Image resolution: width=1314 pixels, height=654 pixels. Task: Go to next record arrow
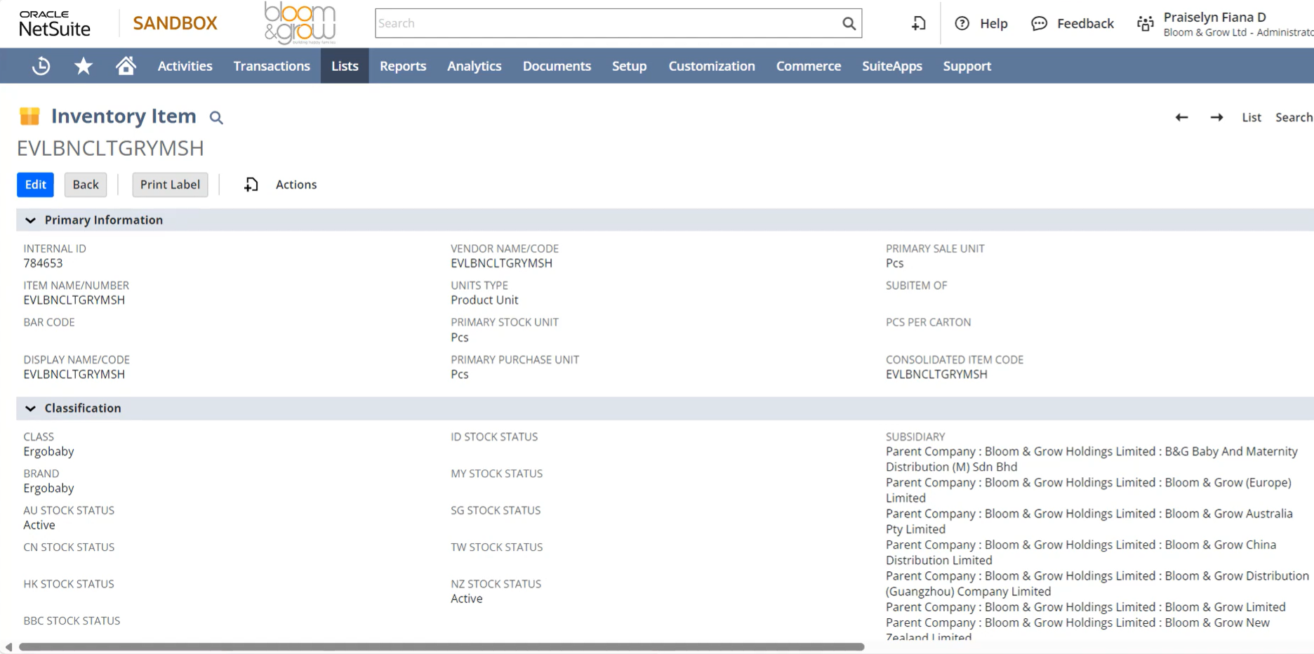coord(1216,117)
